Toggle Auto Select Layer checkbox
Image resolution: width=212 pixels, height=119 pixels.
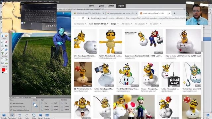[11, 103]
